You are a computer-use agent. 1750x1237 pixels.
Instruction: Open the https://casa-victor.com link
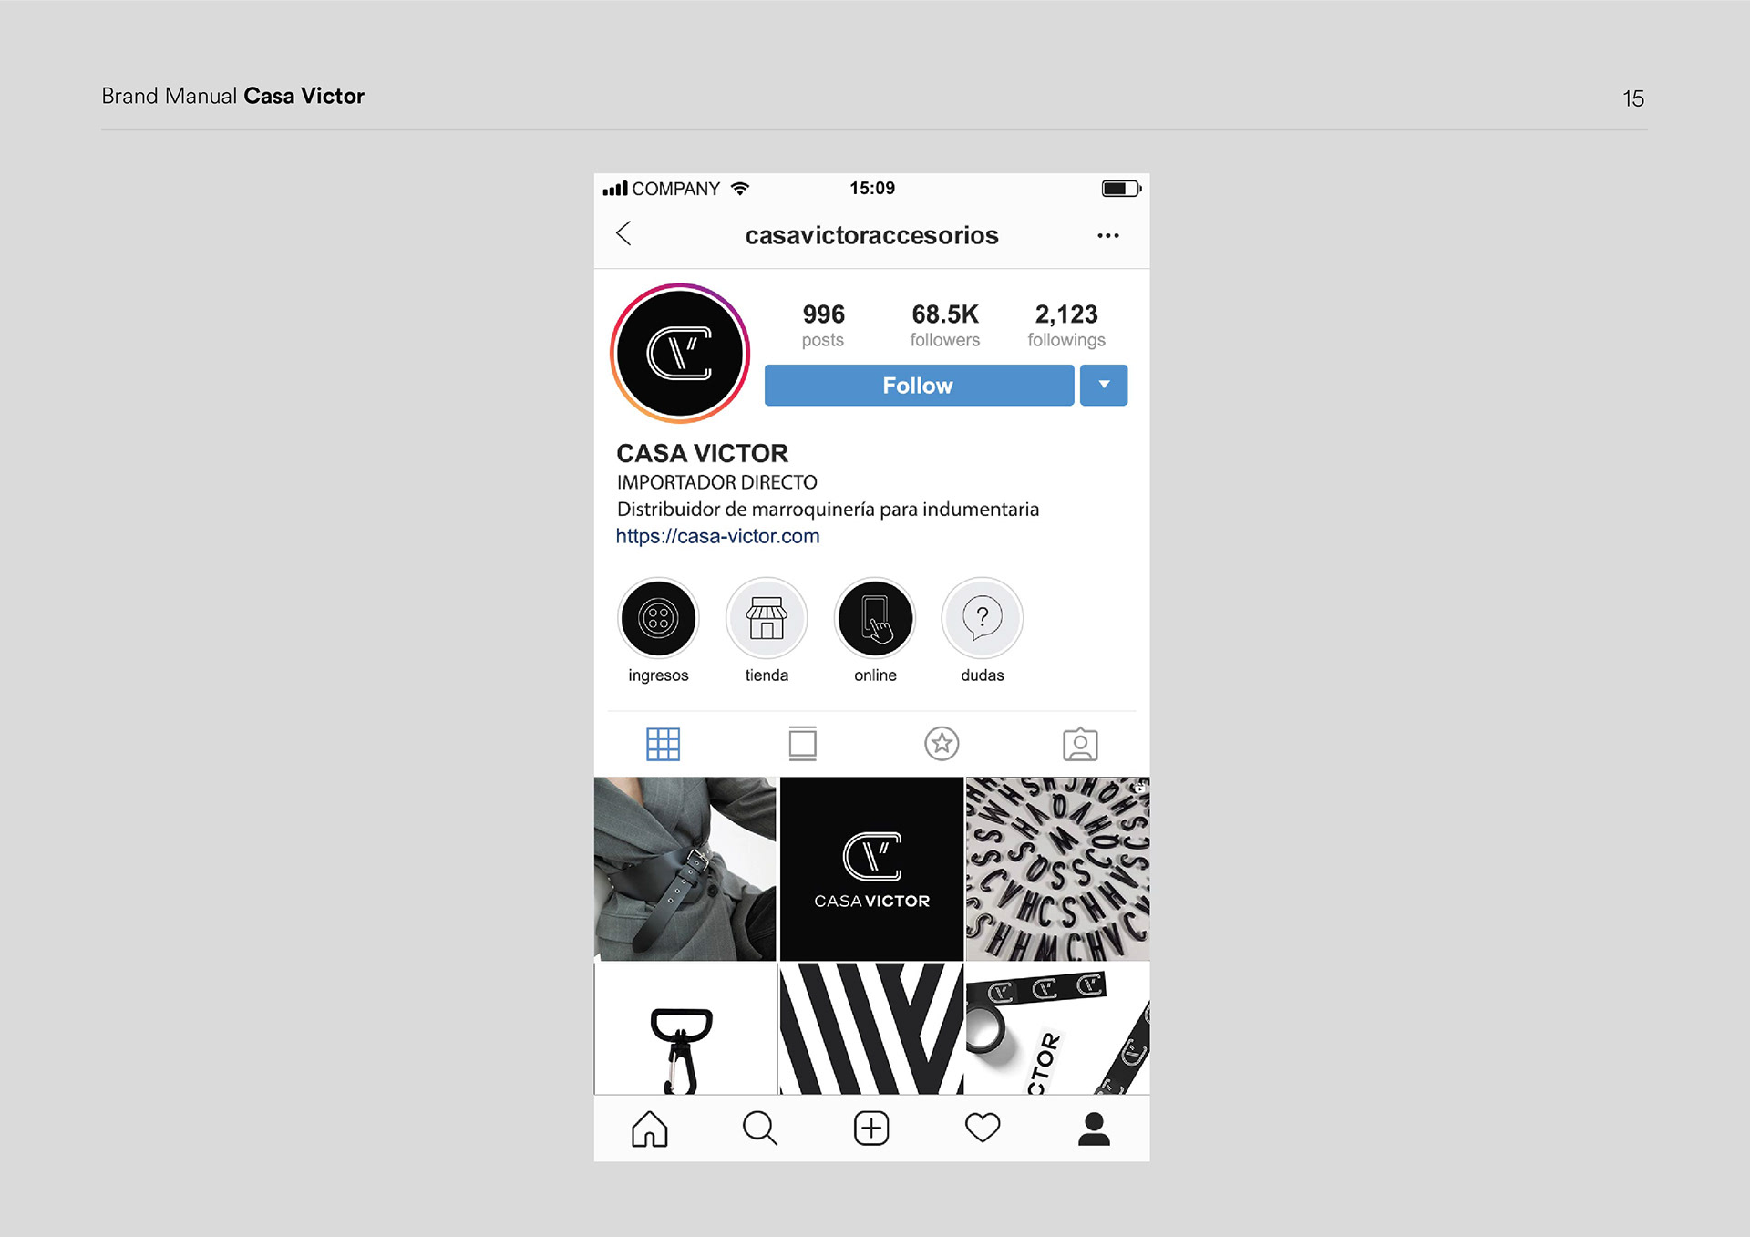(x=717, y=536)
